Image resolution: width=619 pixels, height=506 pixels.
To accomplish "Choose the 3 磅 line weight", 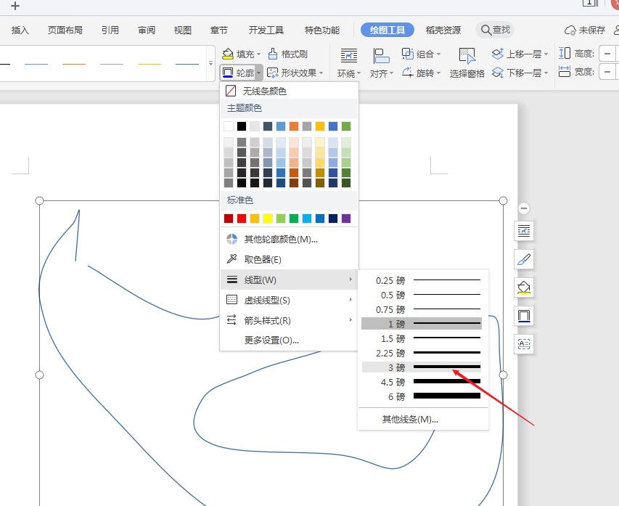I will click(422, 367).
